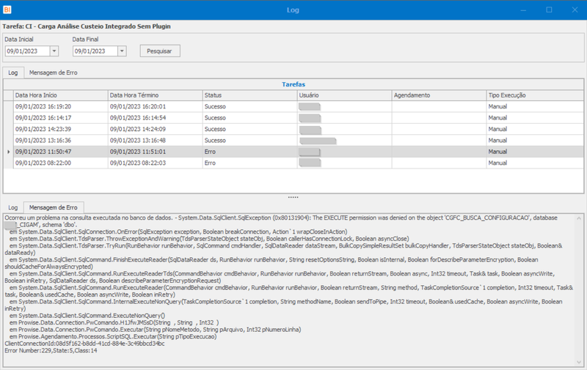This screenshot has height=370, width=587.
Task: Focus the Data Inicial date field
Action: pyautogui.click(x=28, y=51)
